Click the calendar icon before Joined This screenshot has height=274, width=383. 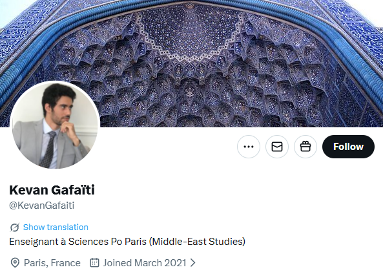tap(94, 263)
